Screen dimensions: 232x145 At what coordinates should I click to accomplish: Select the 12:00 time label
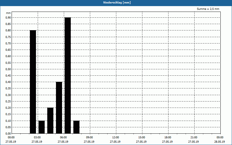pos(115,137)
